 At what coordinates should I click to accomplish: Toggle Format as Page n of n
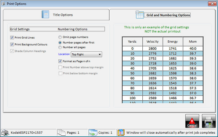point(60,61)
